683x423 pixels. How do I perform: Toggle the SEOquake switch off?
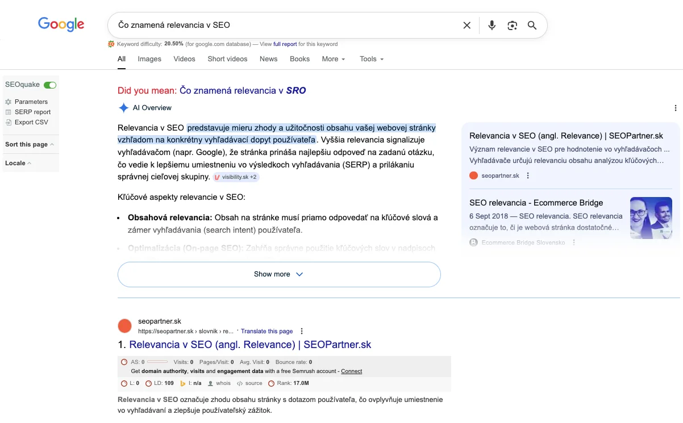(50, 85)
